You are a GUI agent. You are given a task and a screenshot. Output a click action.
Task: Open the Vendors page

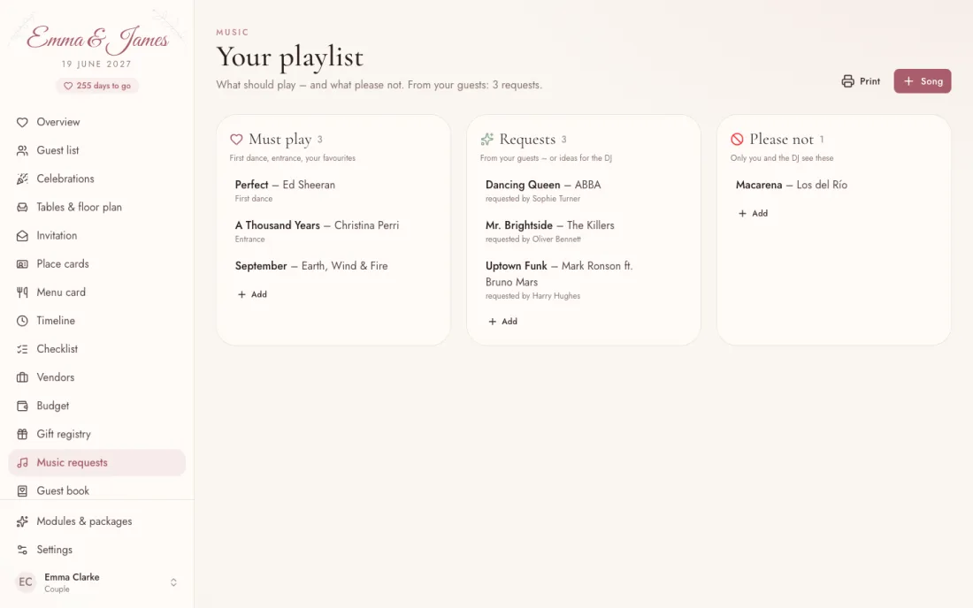pyautogui.click(x=96, y=377)
